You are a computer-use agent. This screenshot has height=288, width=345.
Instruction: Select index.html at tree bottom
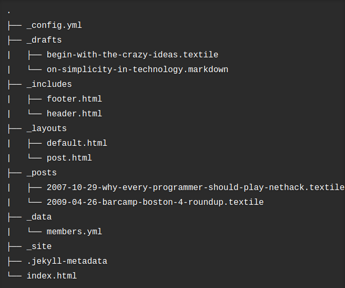52,276
